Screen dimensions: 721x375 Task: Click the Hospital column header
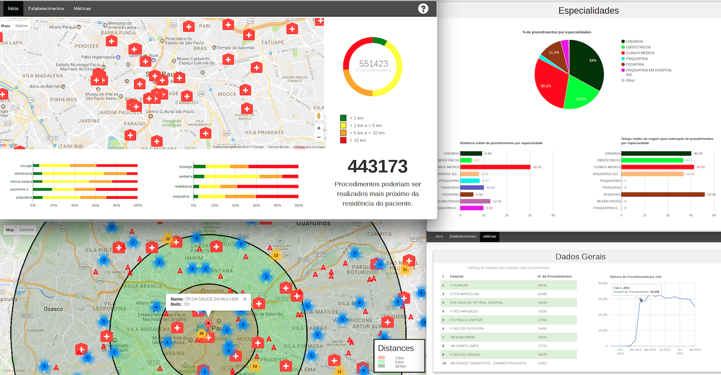(457, 277)
